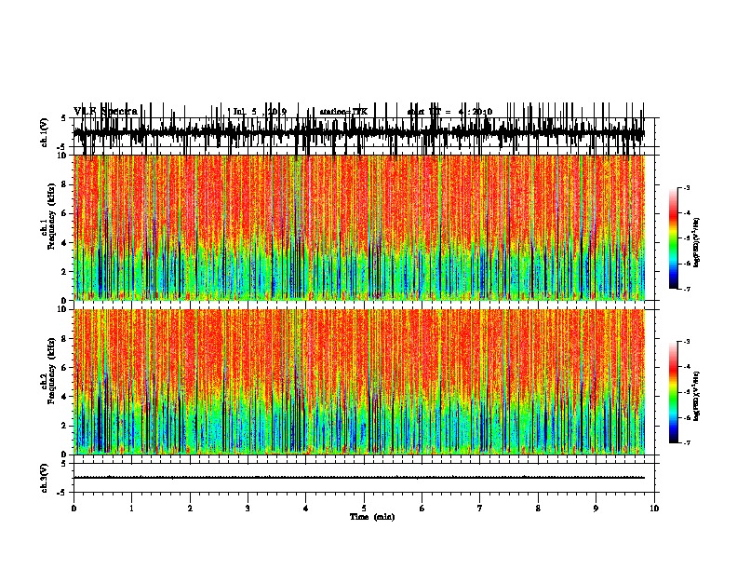The image size is (737, 570).
Task: Click the station=ITK header label
Action: pos(343,112)
